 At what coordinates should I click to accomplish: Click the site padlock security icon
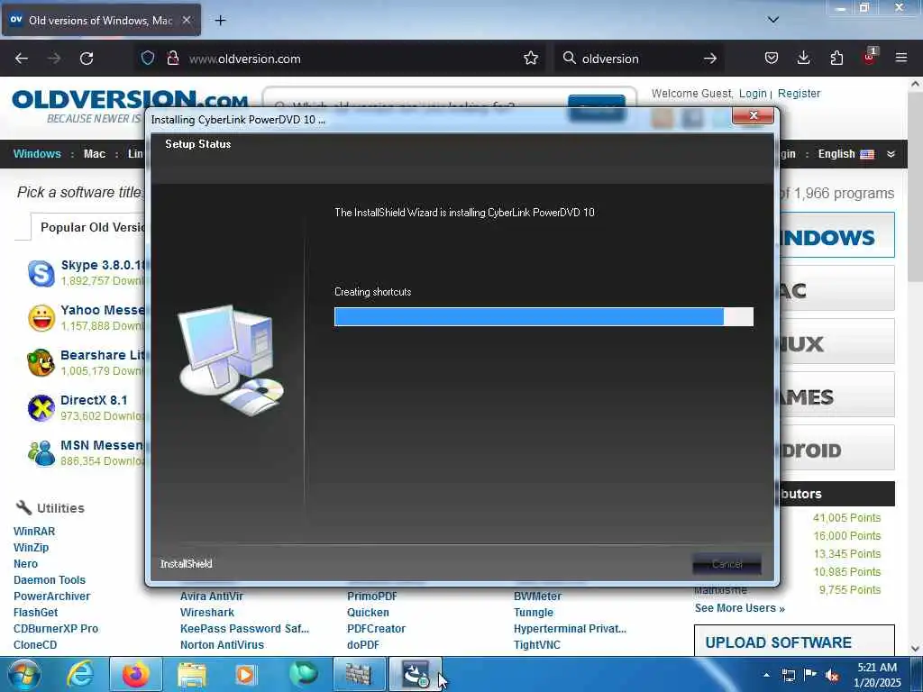click(x=172, y=58)
